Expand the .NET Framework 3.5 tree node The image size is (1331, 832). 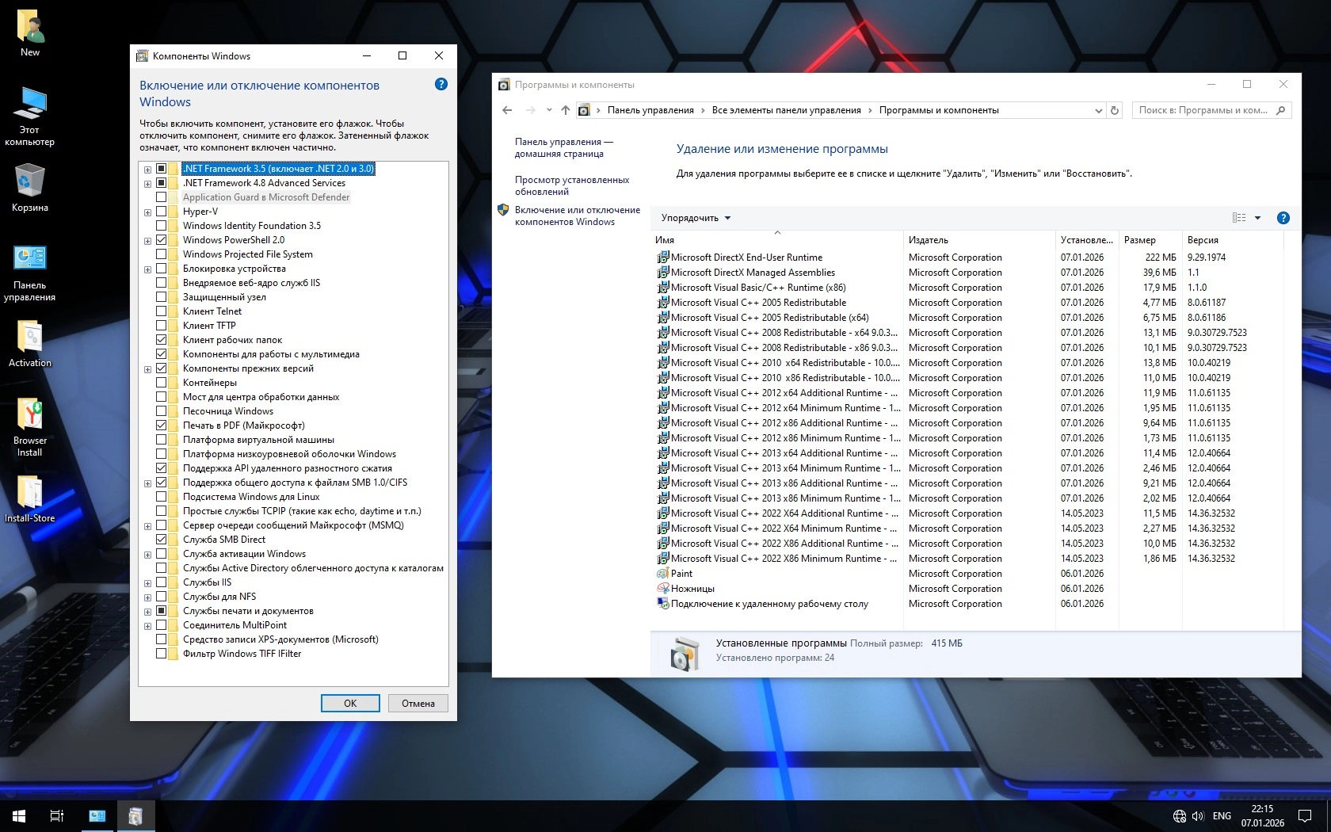click(x=147, y=169)
